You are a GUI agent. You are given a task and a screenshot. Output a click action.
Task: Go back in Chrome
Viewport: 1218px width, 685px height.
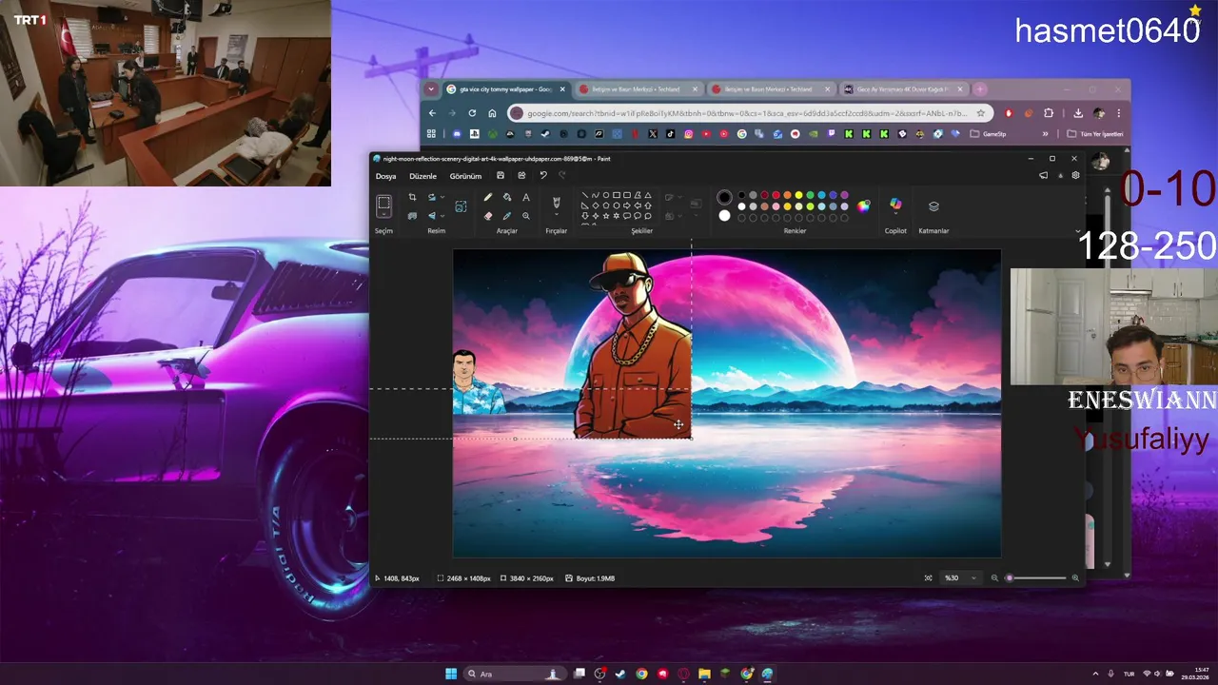coord(433,113)
